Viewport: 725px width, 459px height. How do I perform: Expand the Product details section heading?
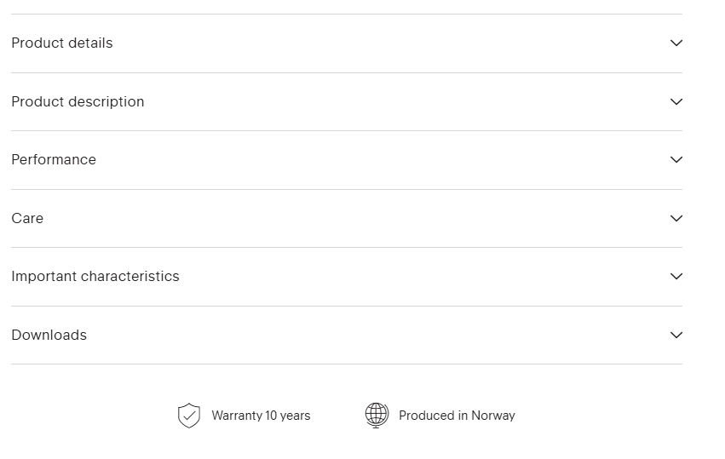(x=62, y=43)
